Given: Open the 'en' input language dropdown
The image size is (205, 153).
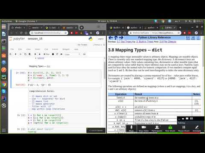Looking at the screenshot, I should (x=177, y=21).
